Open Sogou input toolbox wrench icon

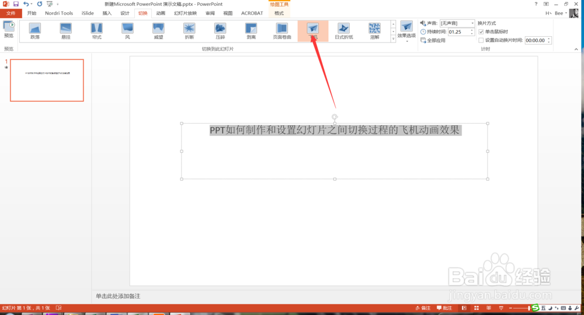point(577,308)
